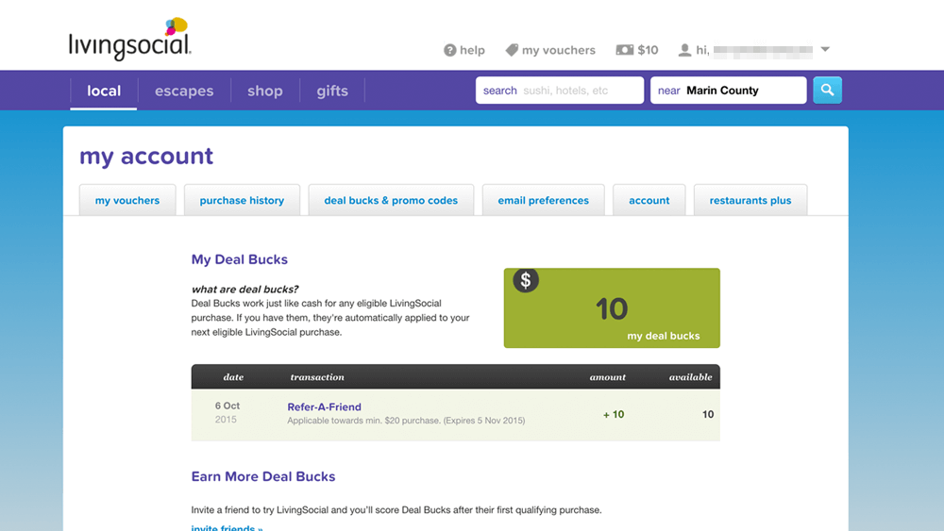The width and height of the screenshot is (944, 531).
Task: Open the deal bucks & promo codes tab
Action: coord(391,201)
